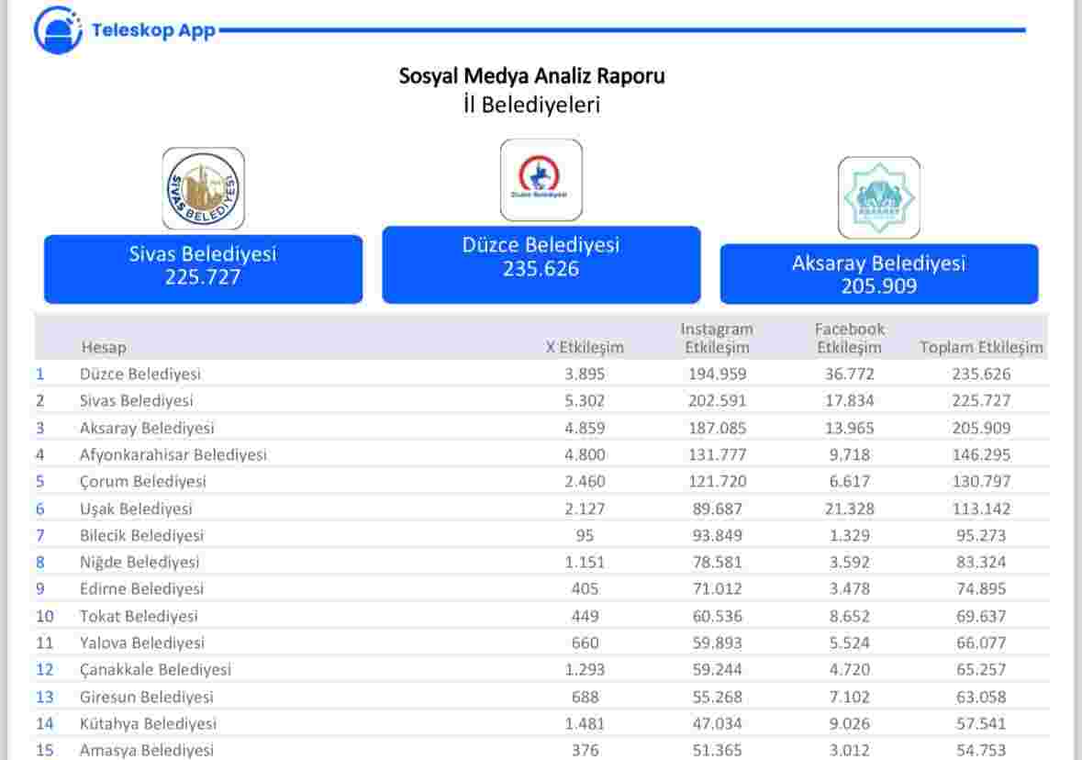Screen dimensions: 1082x760
Task: Click Sivas's X value 5.302
Action: 585,401
